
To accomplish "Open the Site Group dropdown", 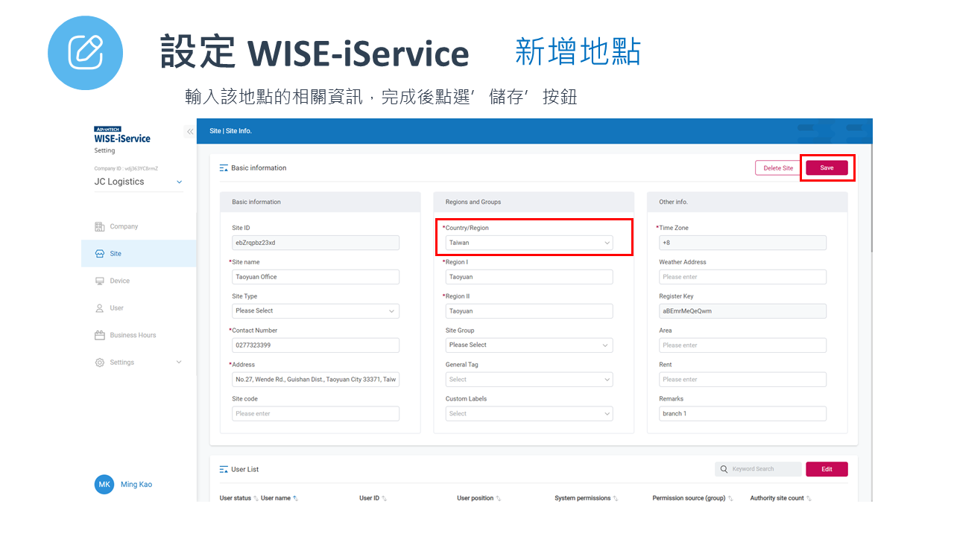I will click(528, 345).
